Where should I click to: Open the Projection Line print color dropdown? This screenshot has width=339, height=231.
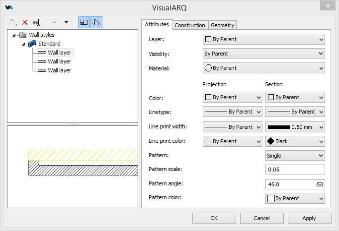coord(233,141)
